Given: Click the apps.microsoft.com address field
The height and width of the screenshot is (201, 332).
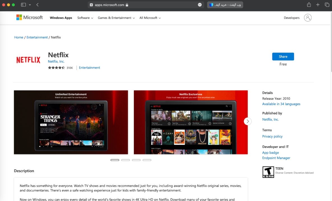Looking at the screenshot, I should point(146,5).
